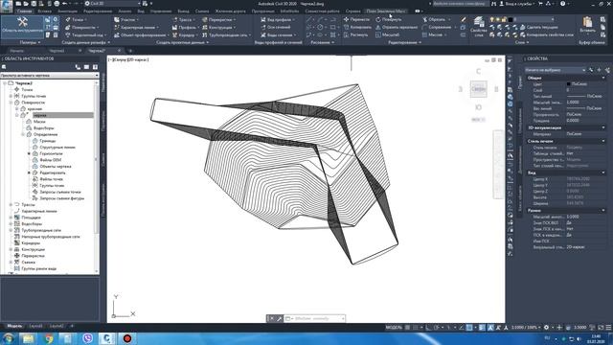Open the toolspace view dropdown

49,75
